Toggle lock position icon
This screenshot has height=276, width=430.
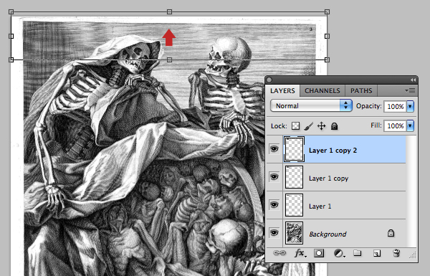coord(321,126)
